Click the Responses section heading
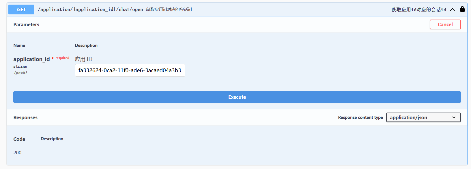Image resolution: width=471 pixels, height=169 pixels. [25, 117]
